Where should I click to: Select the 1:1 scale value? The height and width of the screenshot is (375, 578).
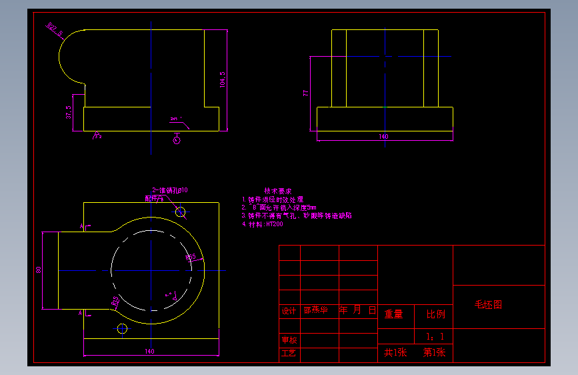[435, 336]
